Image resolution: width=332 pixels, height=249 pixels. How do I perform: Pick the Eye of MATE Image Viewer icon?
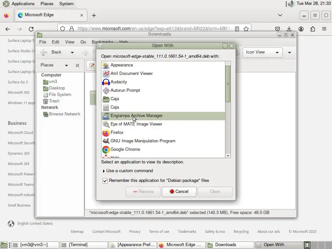pos(106,124)
